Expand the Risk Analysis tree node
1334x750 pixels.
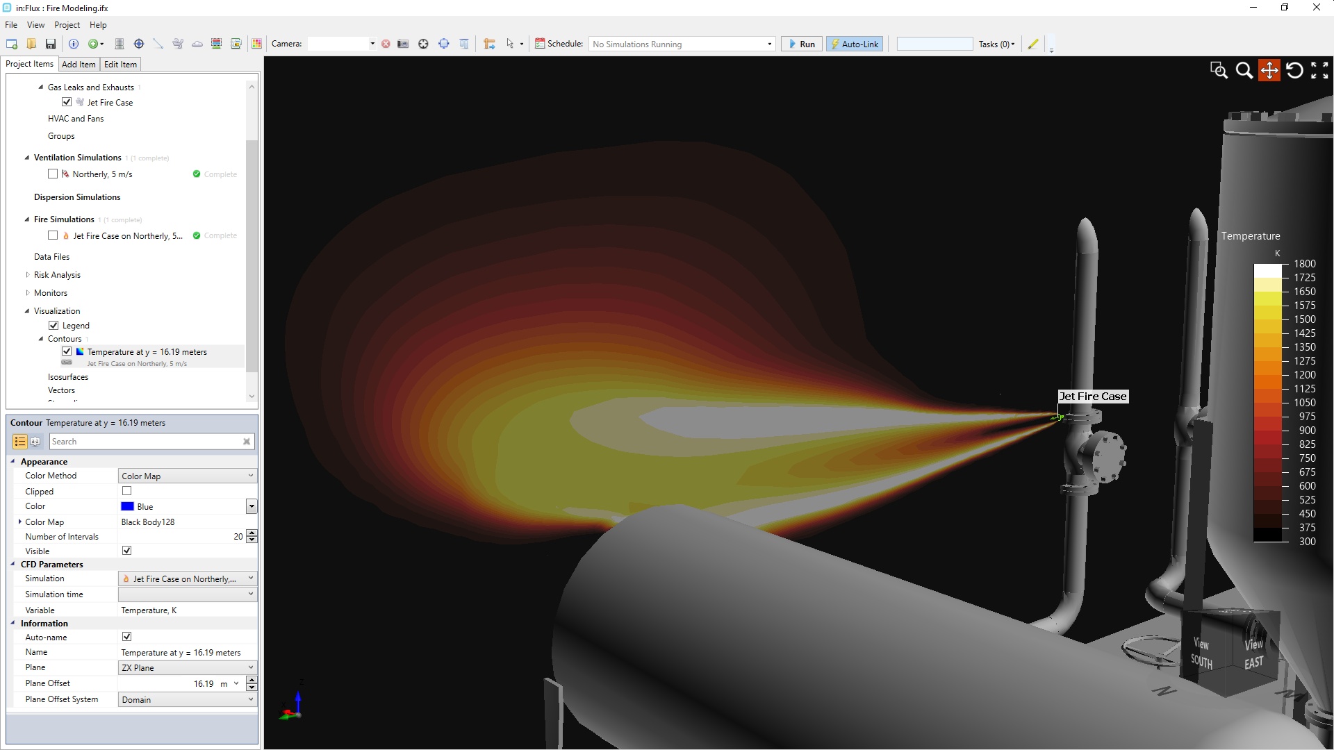pos(27,275)
